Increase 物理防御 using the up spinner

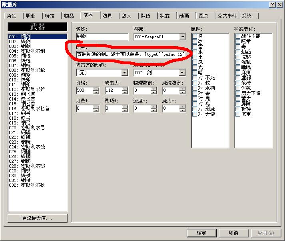[153, 89]
